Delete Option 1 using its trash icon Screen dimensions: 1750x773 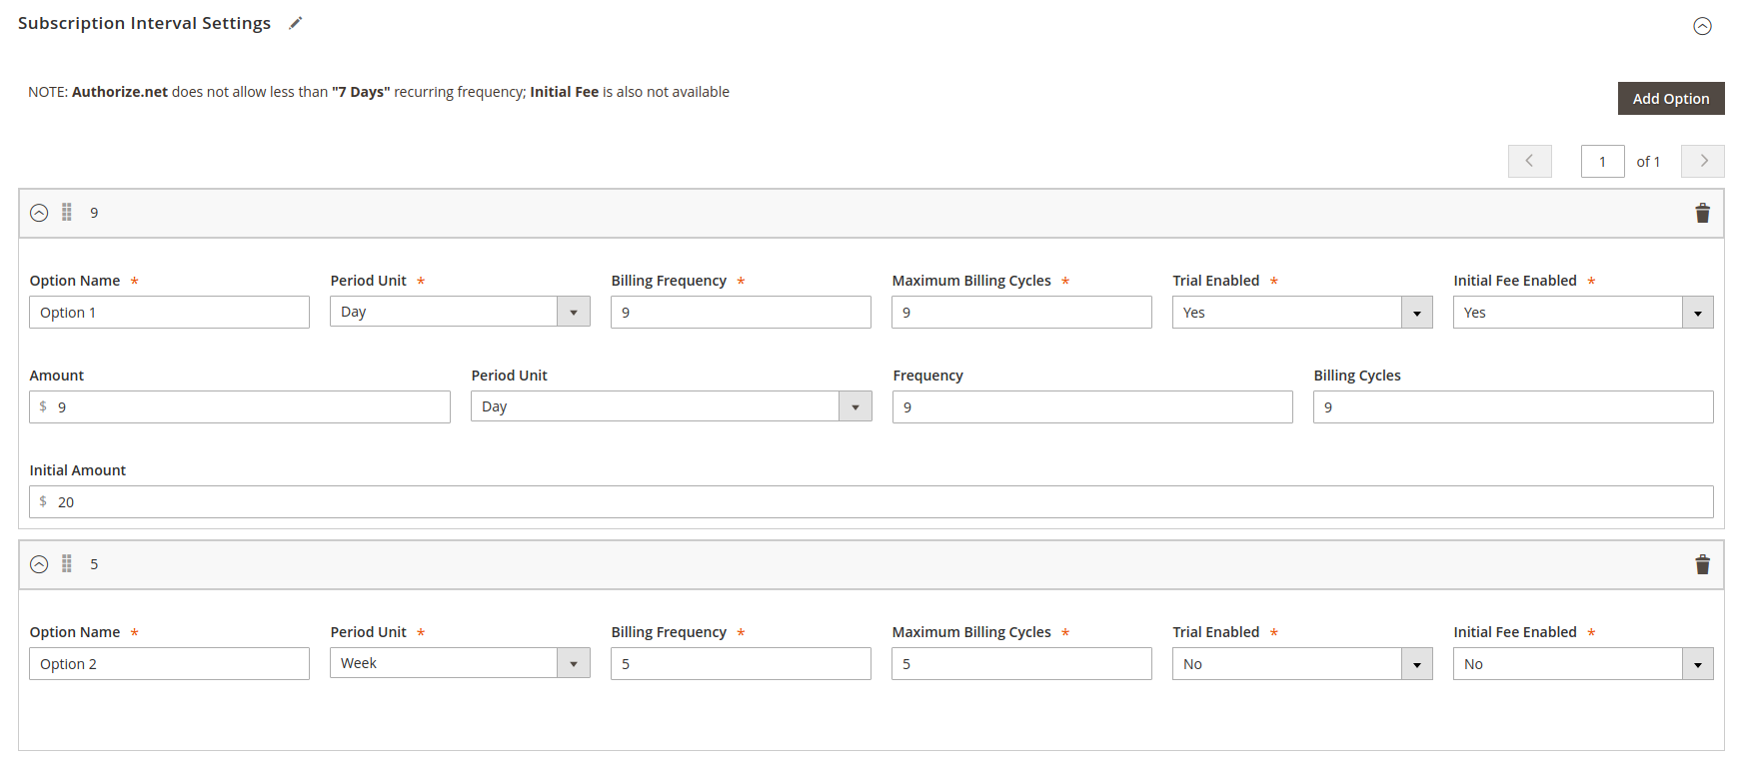point(1702,213)
